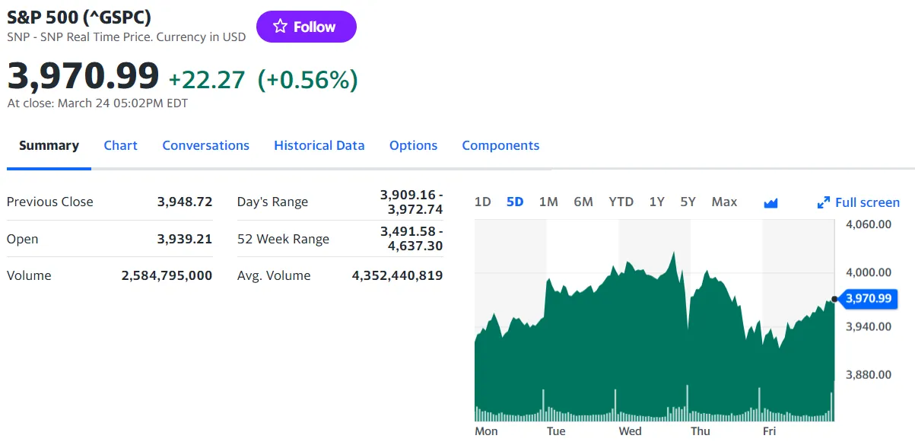Click the 3,880.00 y-axis label
Viewport: 915px width, 445px height.
(869, 374)
